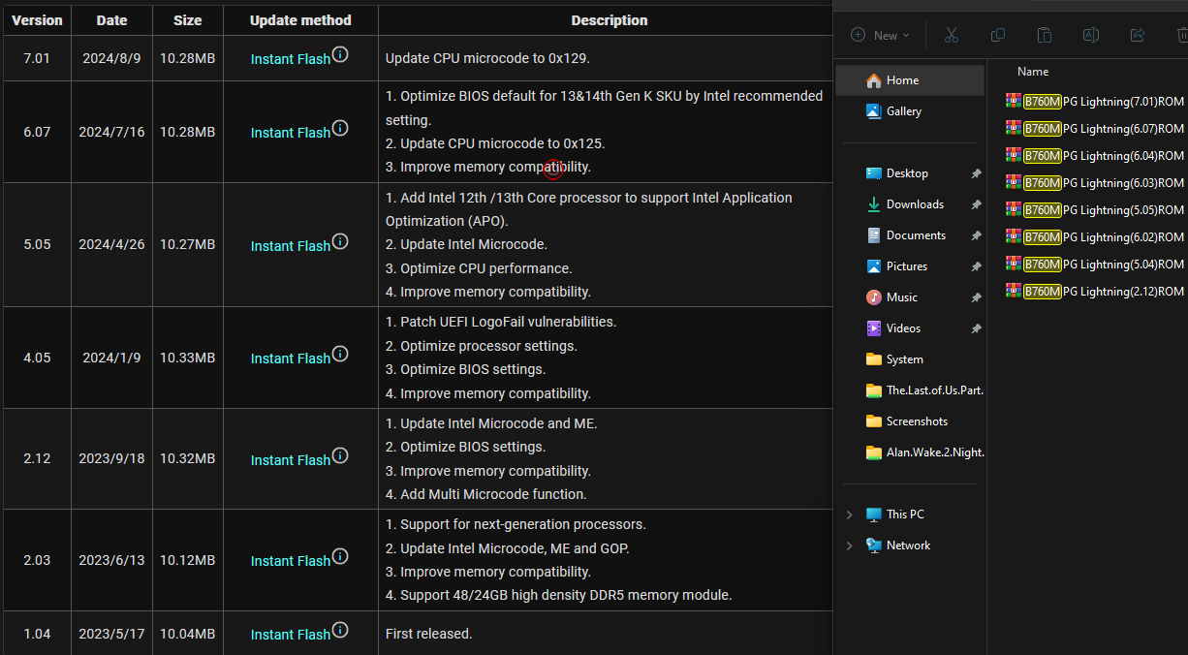Click 'First released.' description text

pos(429,634)
